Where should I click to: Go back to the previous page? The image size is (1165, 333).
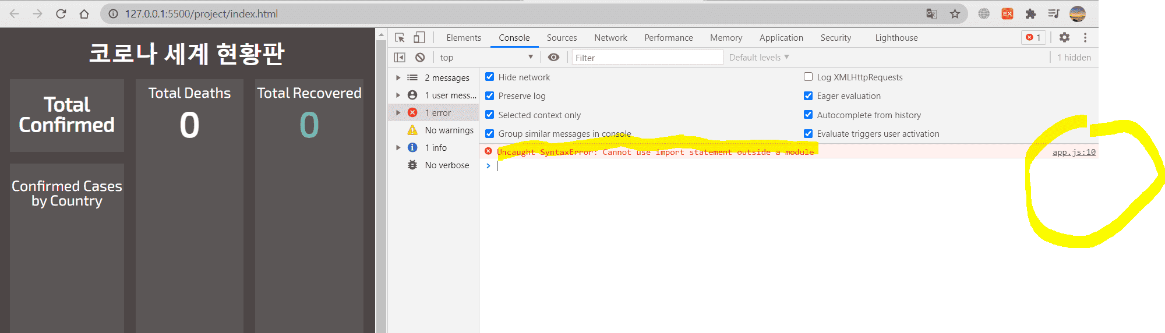pyautogui.click(x=15, y=14)
